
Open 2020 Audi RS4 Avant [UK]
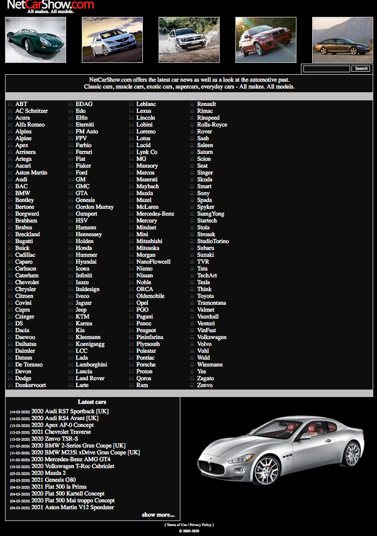(65, 418)
